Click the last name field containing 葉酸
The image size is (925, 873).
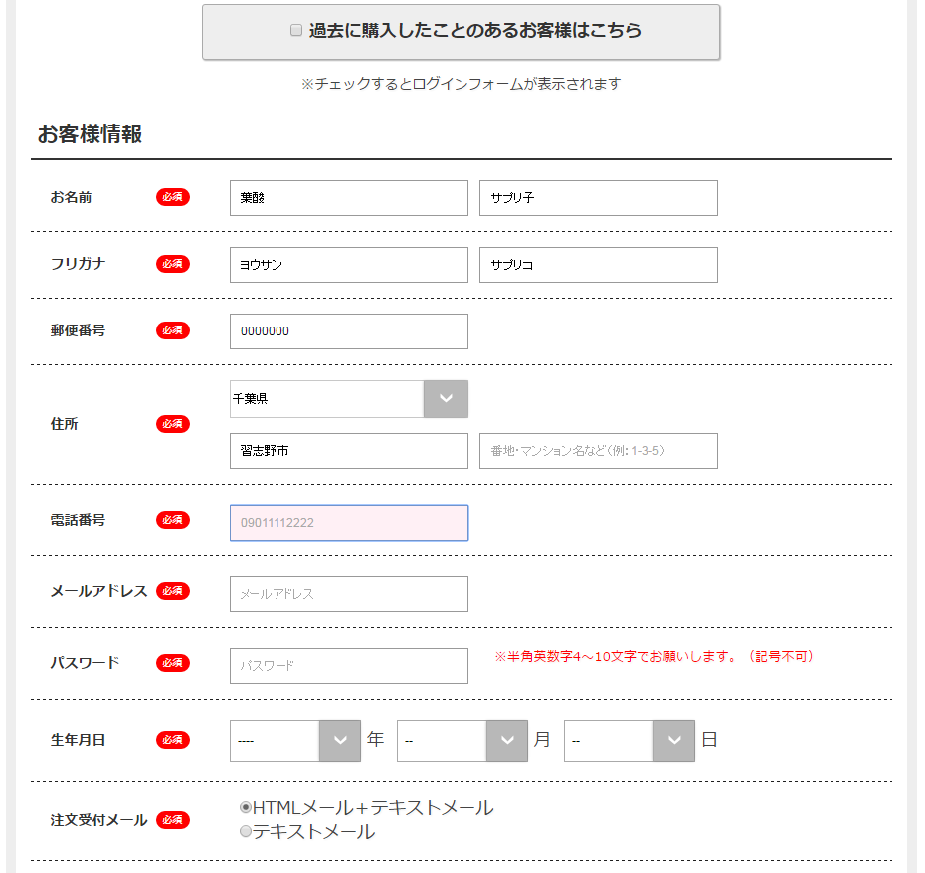click(x=348, y=198)
